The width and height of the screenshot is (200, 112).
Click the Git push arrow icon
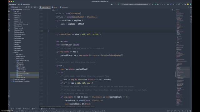pyautogui.click(x=176, y=4)
